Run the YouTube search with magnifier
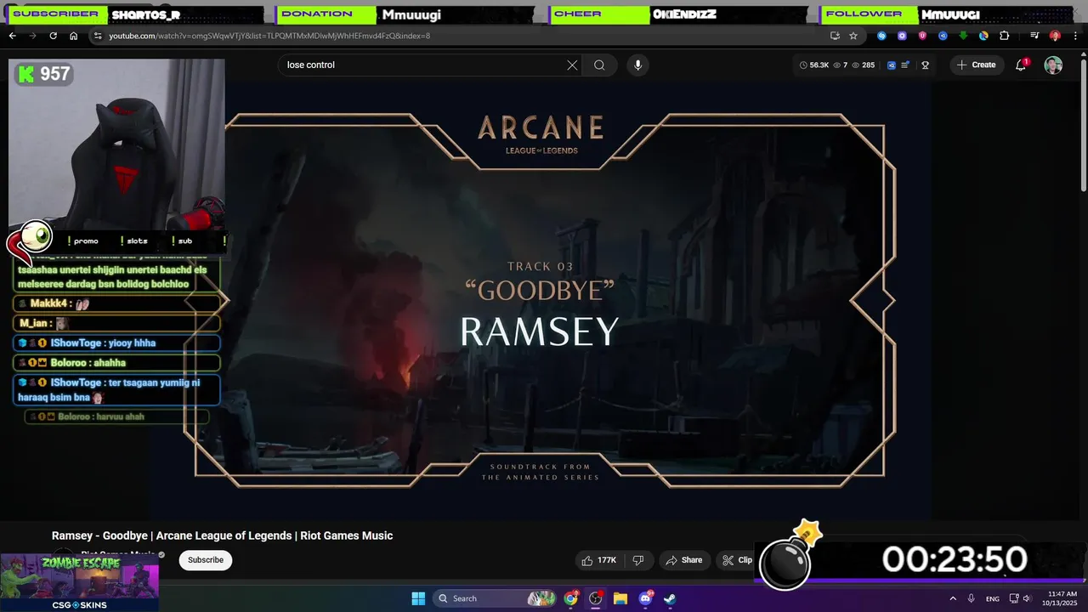This screenshot has width=1088, height=612. click(x=599, y=65)
